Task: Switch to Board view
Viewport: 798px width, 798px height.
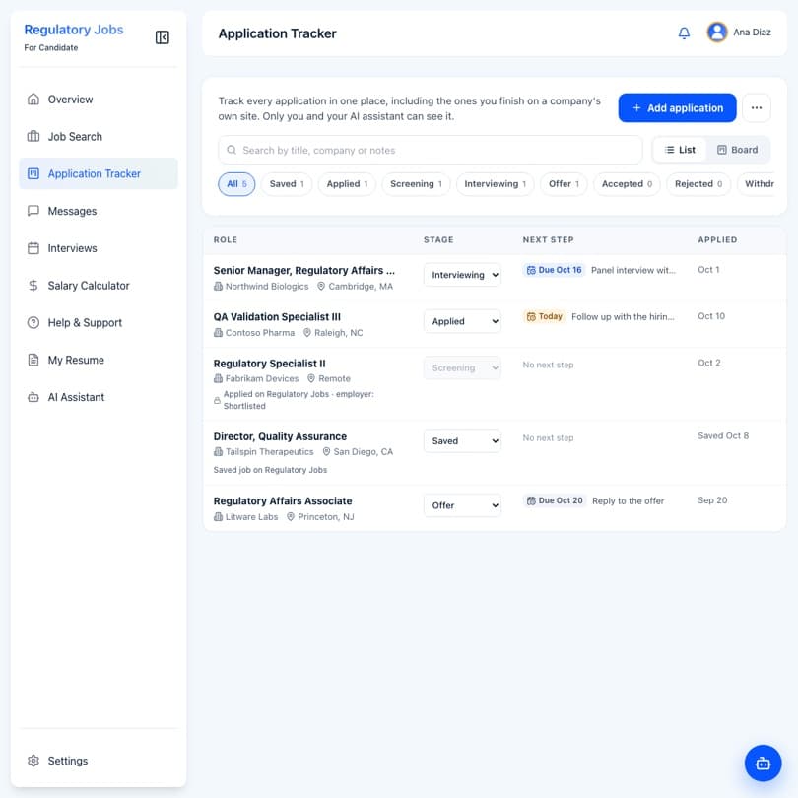Action: coord(737,150)
